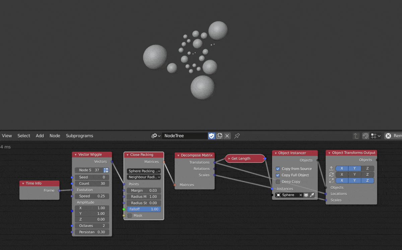Collapse the Close Packing node

click(x=127, y=155)
